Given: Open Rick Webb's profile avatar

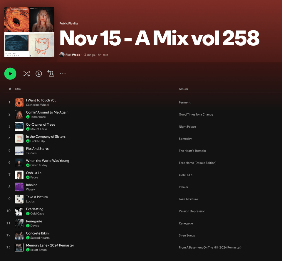Looking at the screenshot, I should (62, 54).
